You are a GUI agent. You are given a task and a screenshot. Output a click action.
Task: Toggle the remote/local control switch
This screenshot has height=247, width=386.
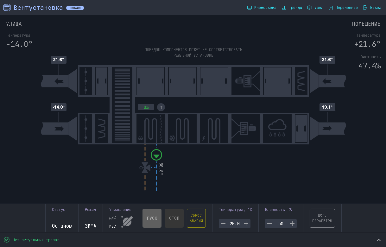127,221
